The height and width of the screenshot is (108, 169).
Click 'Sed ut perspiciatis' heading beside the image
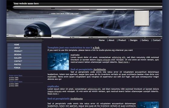(81, 69)
